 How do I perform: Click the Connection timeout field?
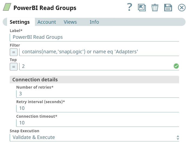pos(98,123)
